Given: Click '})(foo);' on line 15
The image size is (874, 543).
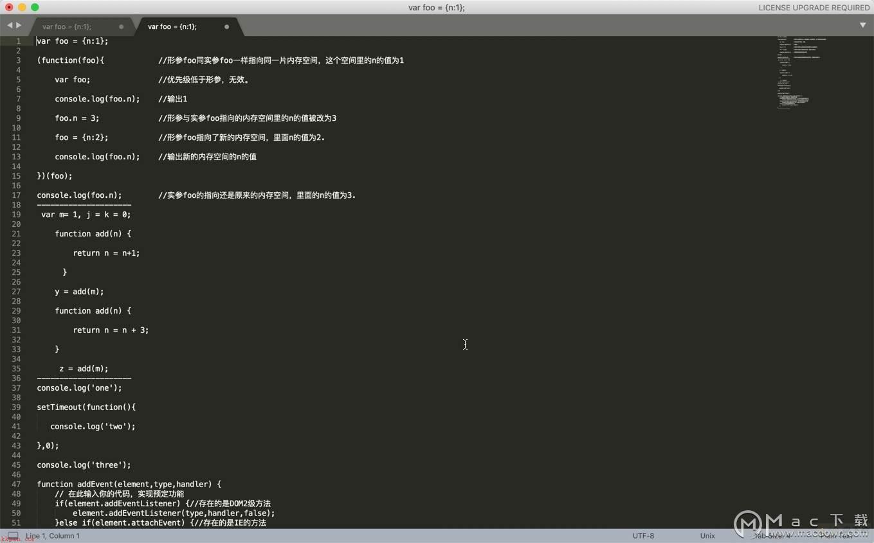Looking at the screenshot, I should point(55,176).
